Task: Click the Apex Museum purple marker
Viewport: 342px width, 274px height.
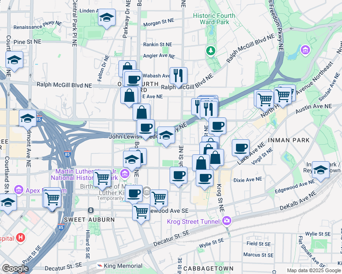Action: (19, 190)
